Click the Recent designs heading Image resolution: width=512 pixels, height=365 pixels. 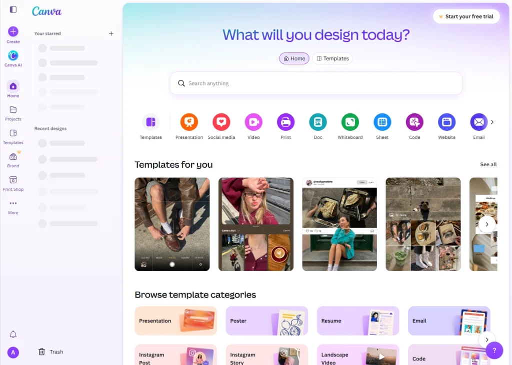(50, 128)
